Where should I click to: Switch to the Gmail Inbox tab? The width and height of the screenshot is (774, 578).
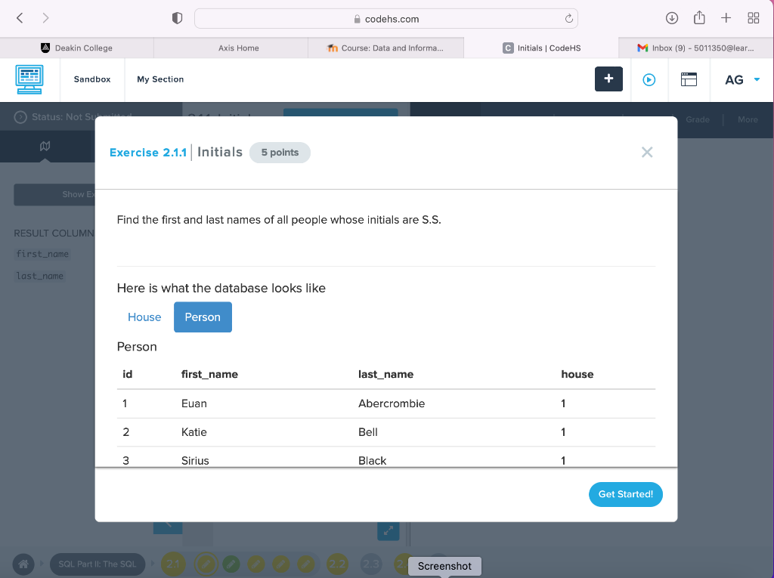point(695,48)
